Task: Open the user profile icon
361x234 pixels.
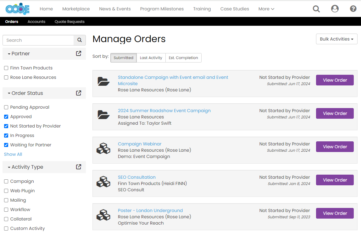Action: coord(335,9)
